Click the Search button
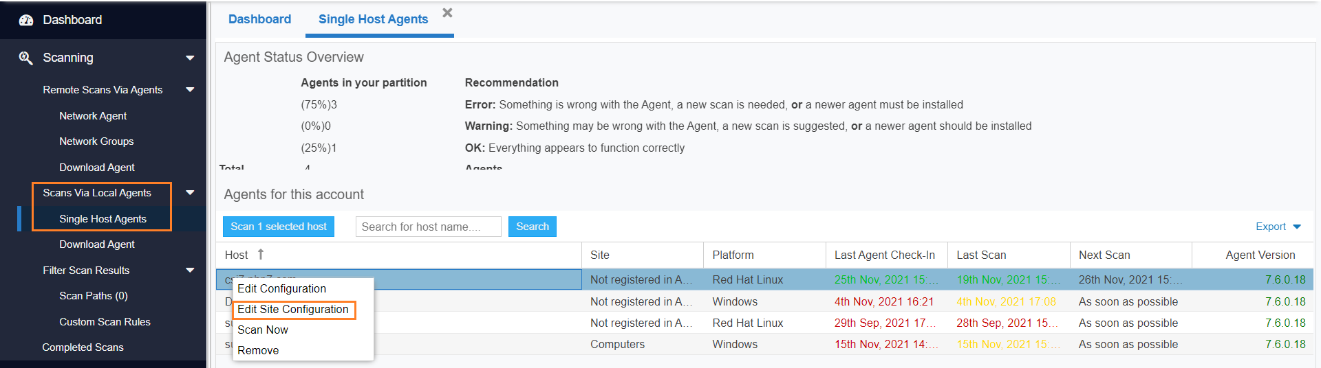The height and width of the screenshot is (368, 1321). pyautogui.click(x=532, y=227)
